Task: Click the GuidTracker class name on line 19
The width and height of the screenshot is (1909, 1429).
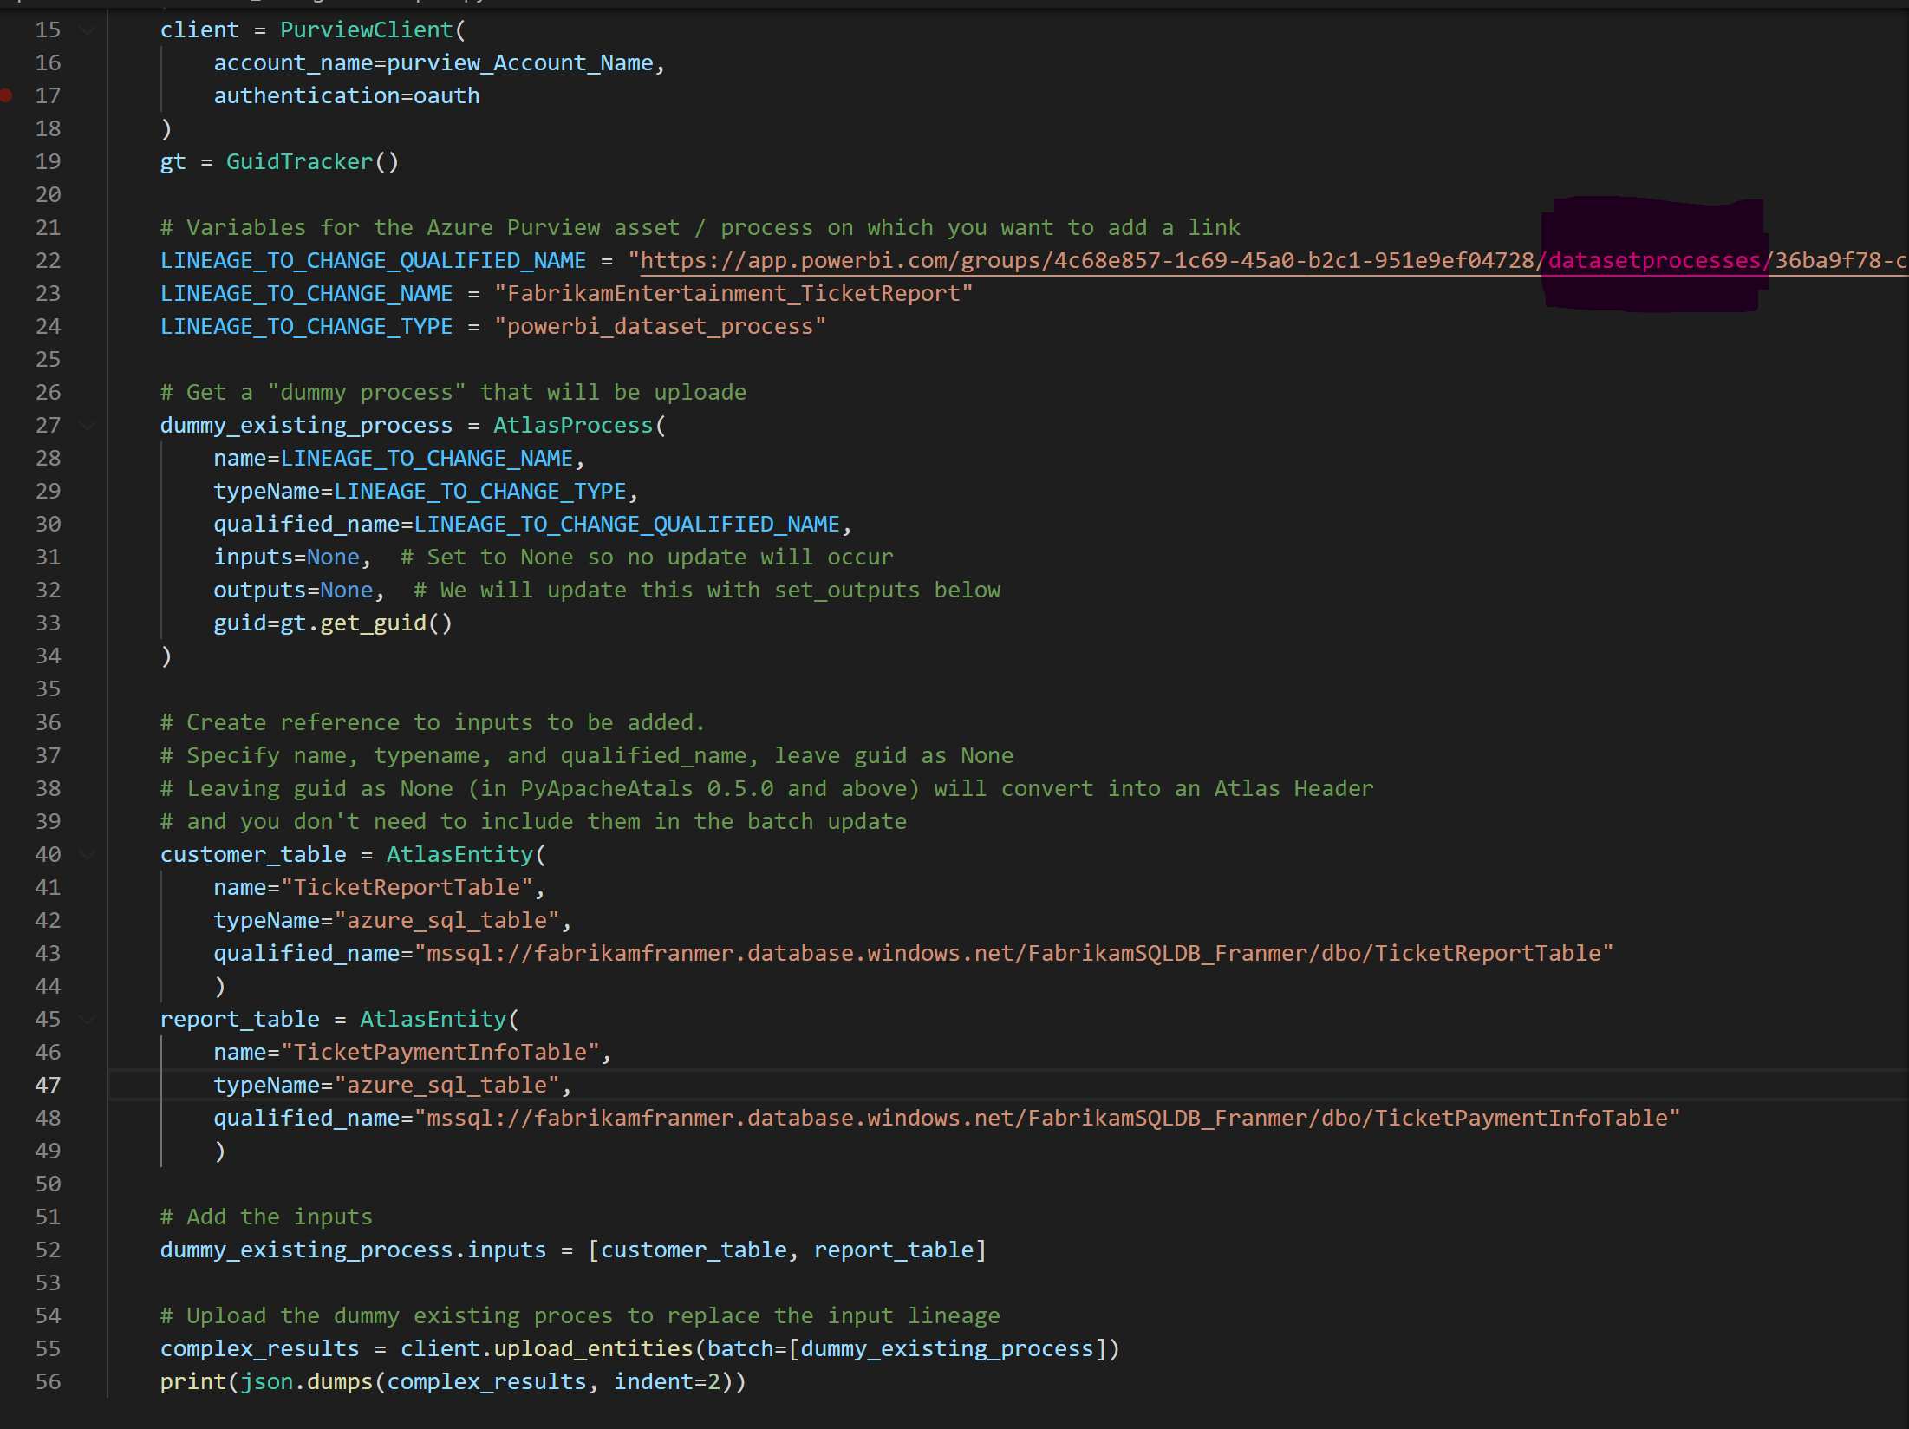Action: point(299,162)
